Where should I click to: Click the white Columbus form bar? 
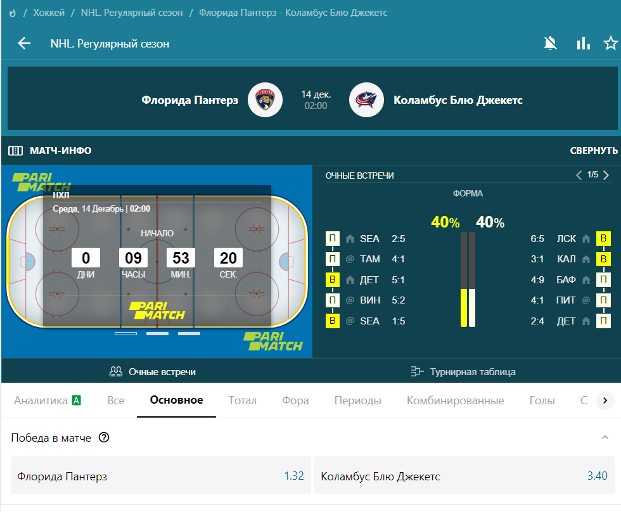(x=471, y=307)
